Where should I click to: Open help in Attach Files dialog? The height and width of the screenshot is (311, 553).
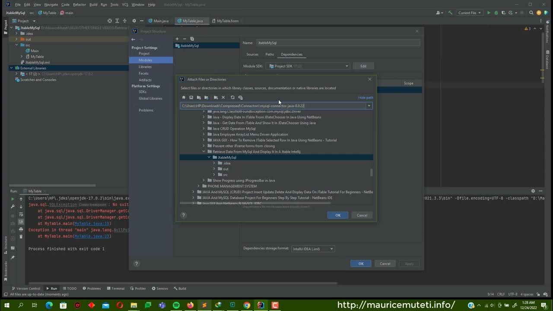[183, 215]
